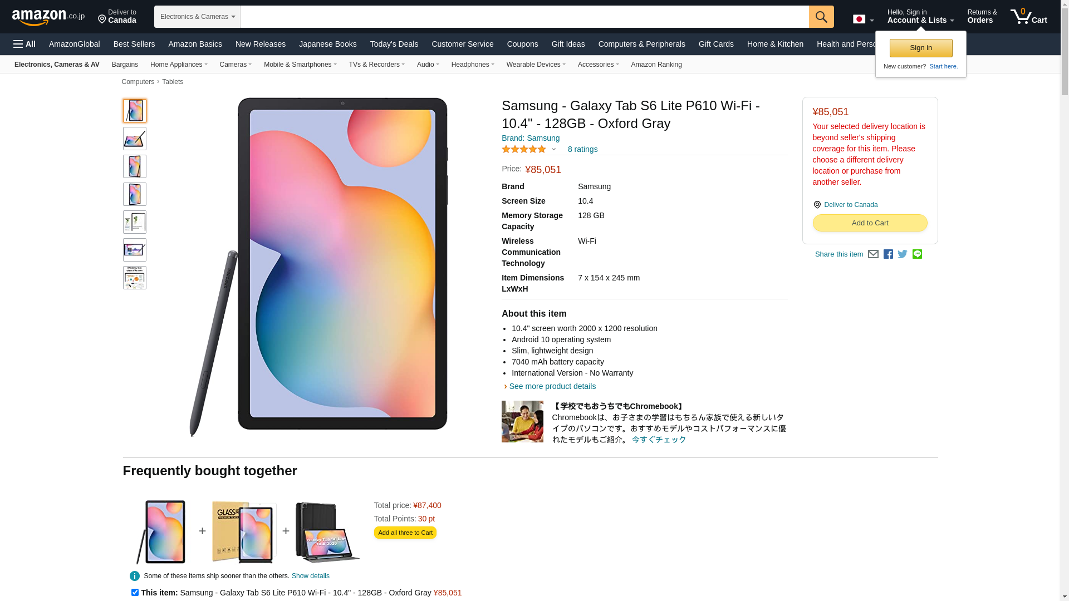Share this item on Twitter
Image resolution: width=1069 pixels, height=601 pixels.
(x=903, y=254)
